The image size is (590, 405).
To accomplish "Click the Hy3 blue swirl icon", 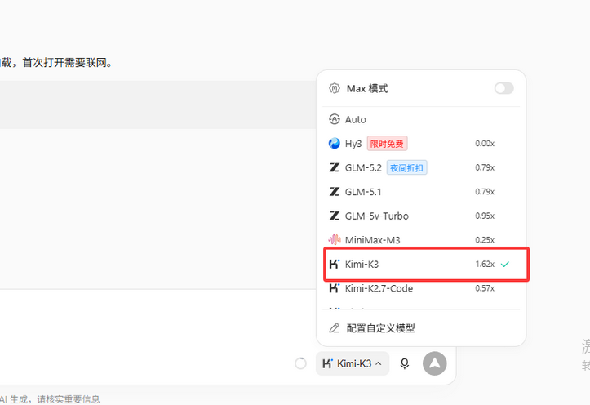I will pyautogui.click(x=334, y=144).
